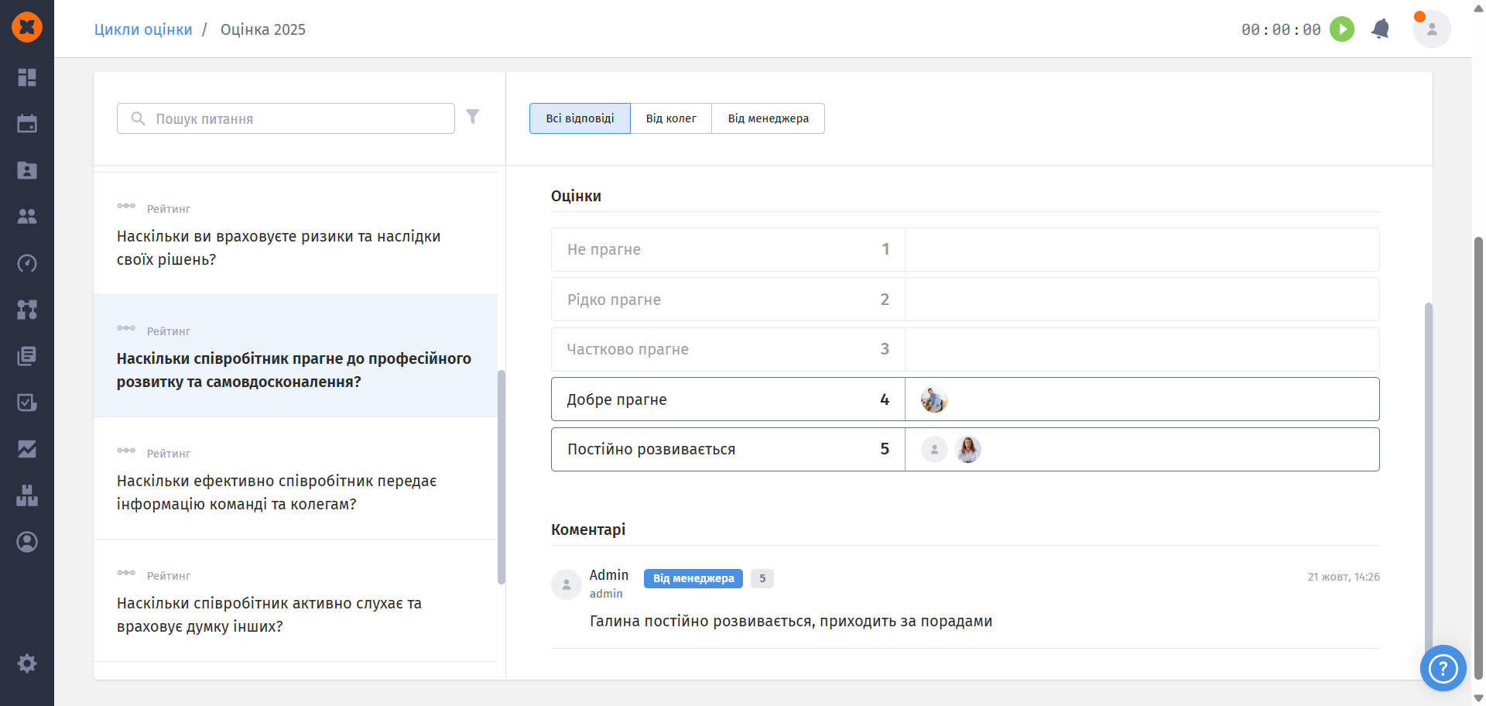Click the Від менеджера badge in comment
The width and height of the screenshot is (1486, 706).
693,578
